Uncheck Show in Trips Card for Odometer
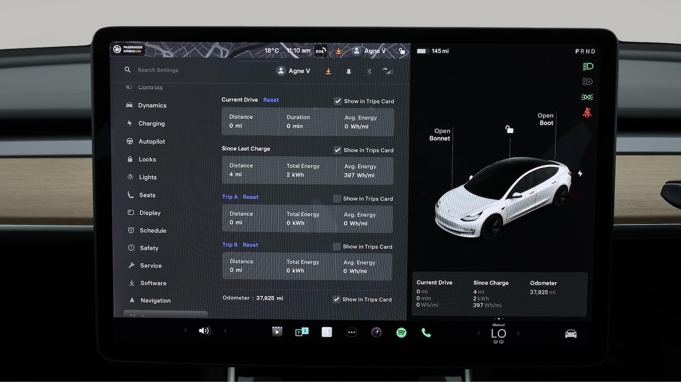This screenshot has width=681, height=382. 336,299
